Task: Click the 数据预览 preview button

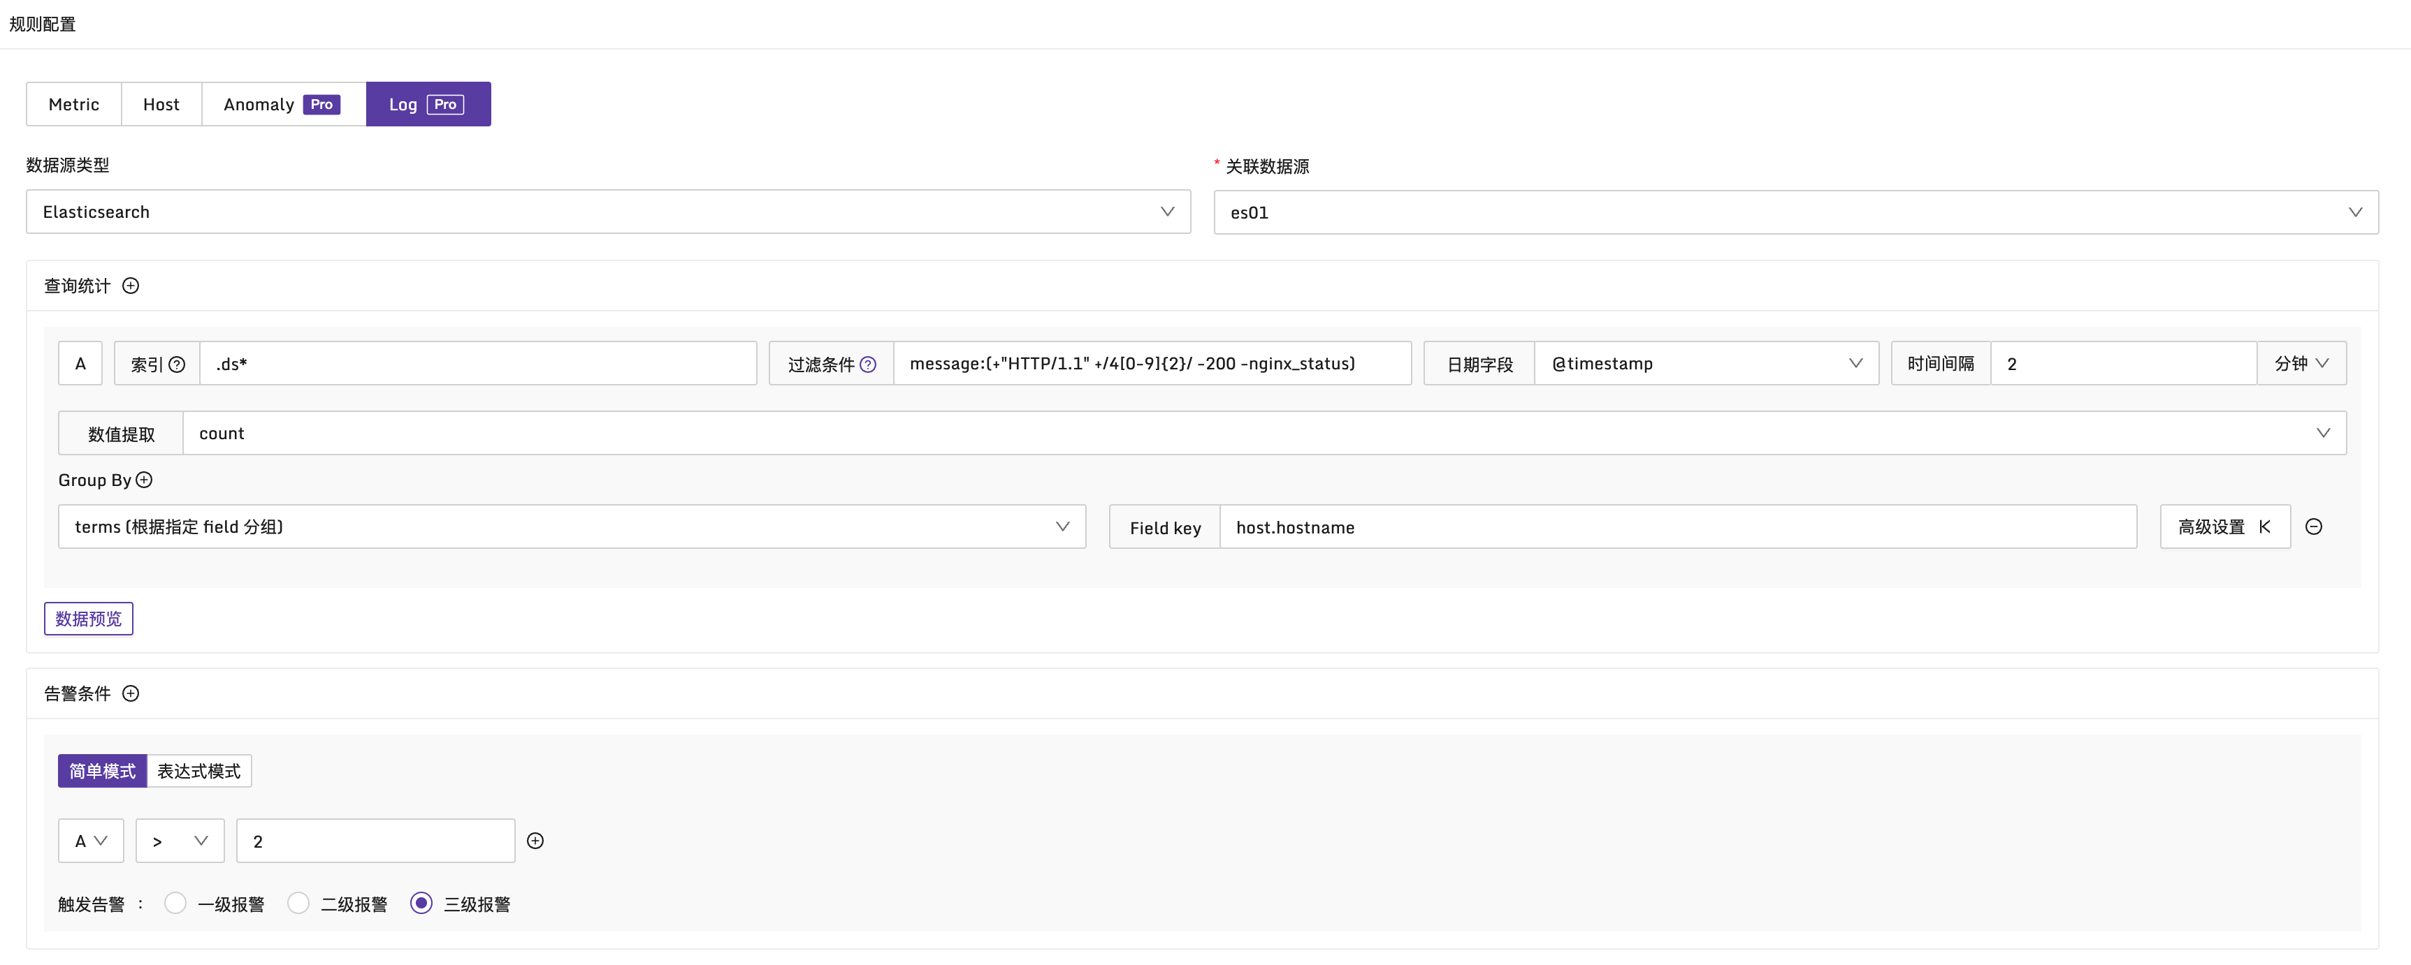Action: (88, 618)
